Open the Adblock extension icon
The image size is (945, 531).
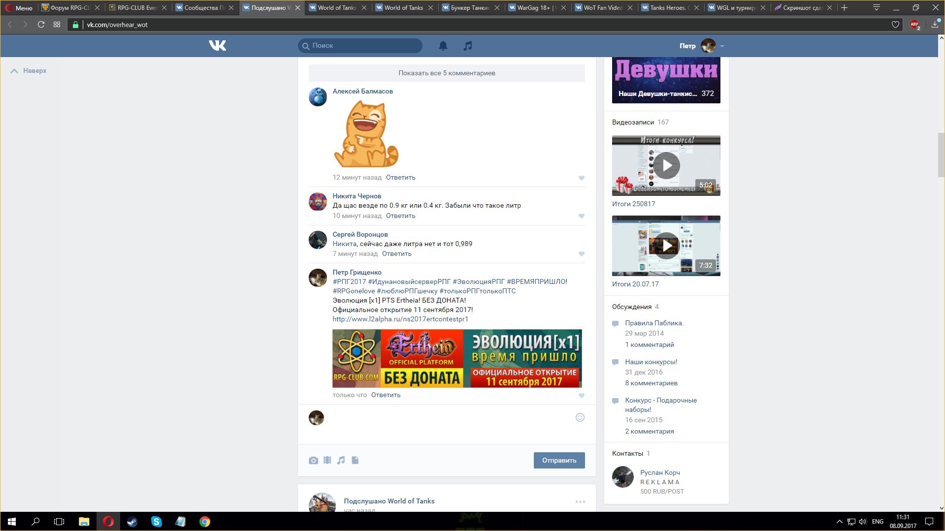pos(914,25)
